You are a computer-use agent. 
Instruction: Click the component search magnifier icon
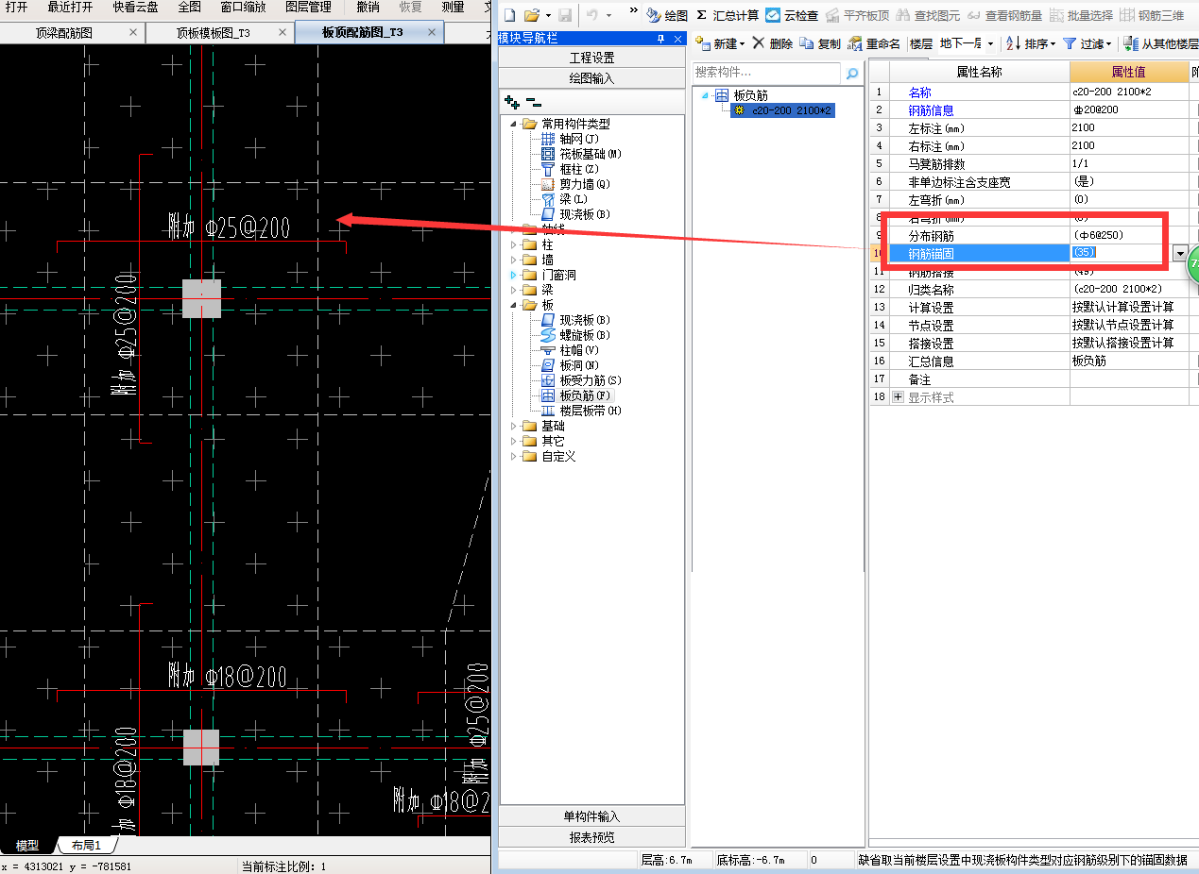[852, 74]
